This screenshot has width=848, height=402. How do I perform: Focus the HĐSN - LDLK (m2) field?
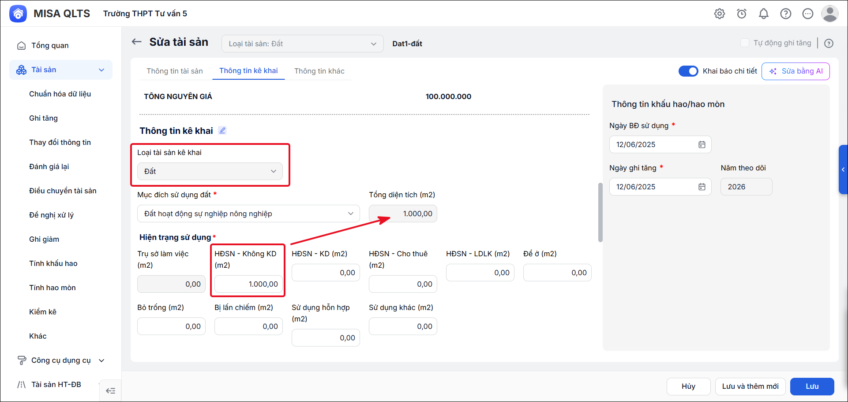click(480, 273)
